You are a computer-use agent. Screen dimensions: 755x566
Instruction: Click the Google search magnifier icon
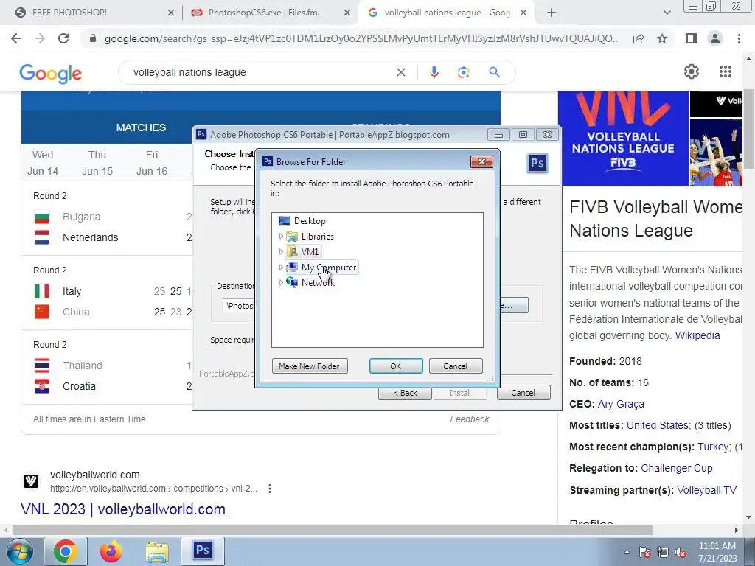point(494,72)
